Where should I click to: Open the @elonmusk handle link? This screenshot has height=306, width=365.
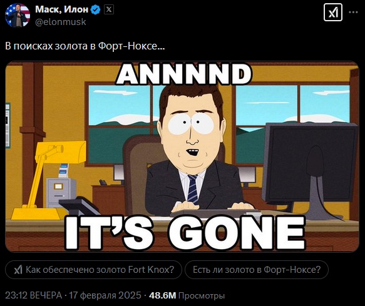(61, 22)
